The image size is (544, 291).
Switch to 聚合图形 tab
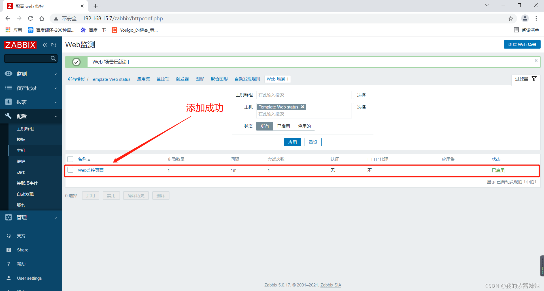(x=219, y=79)
